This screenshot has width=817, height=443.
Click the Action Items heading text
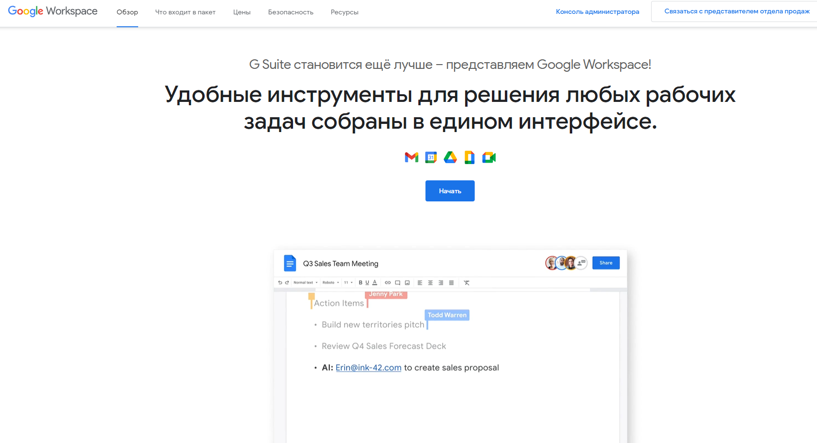click(339, 303)
